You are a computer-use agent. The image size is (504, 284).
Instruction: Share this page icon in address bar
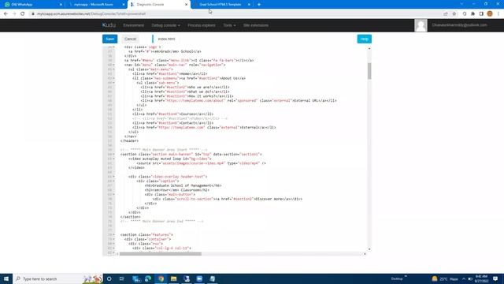446,14
